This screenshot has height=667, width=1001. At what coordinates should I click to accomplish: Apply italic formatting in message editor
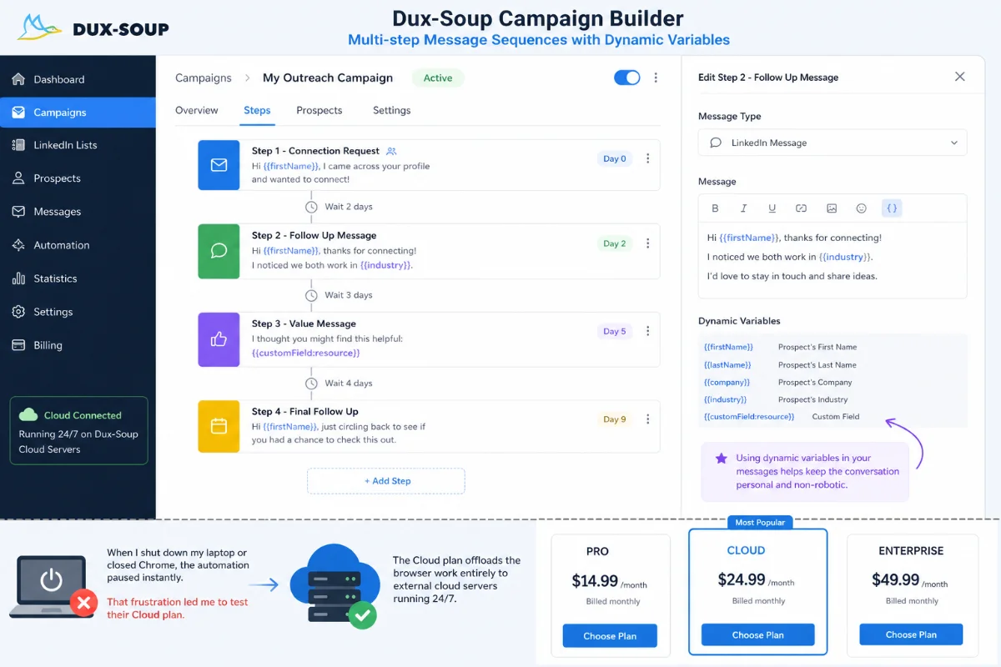tap(743, 208)
